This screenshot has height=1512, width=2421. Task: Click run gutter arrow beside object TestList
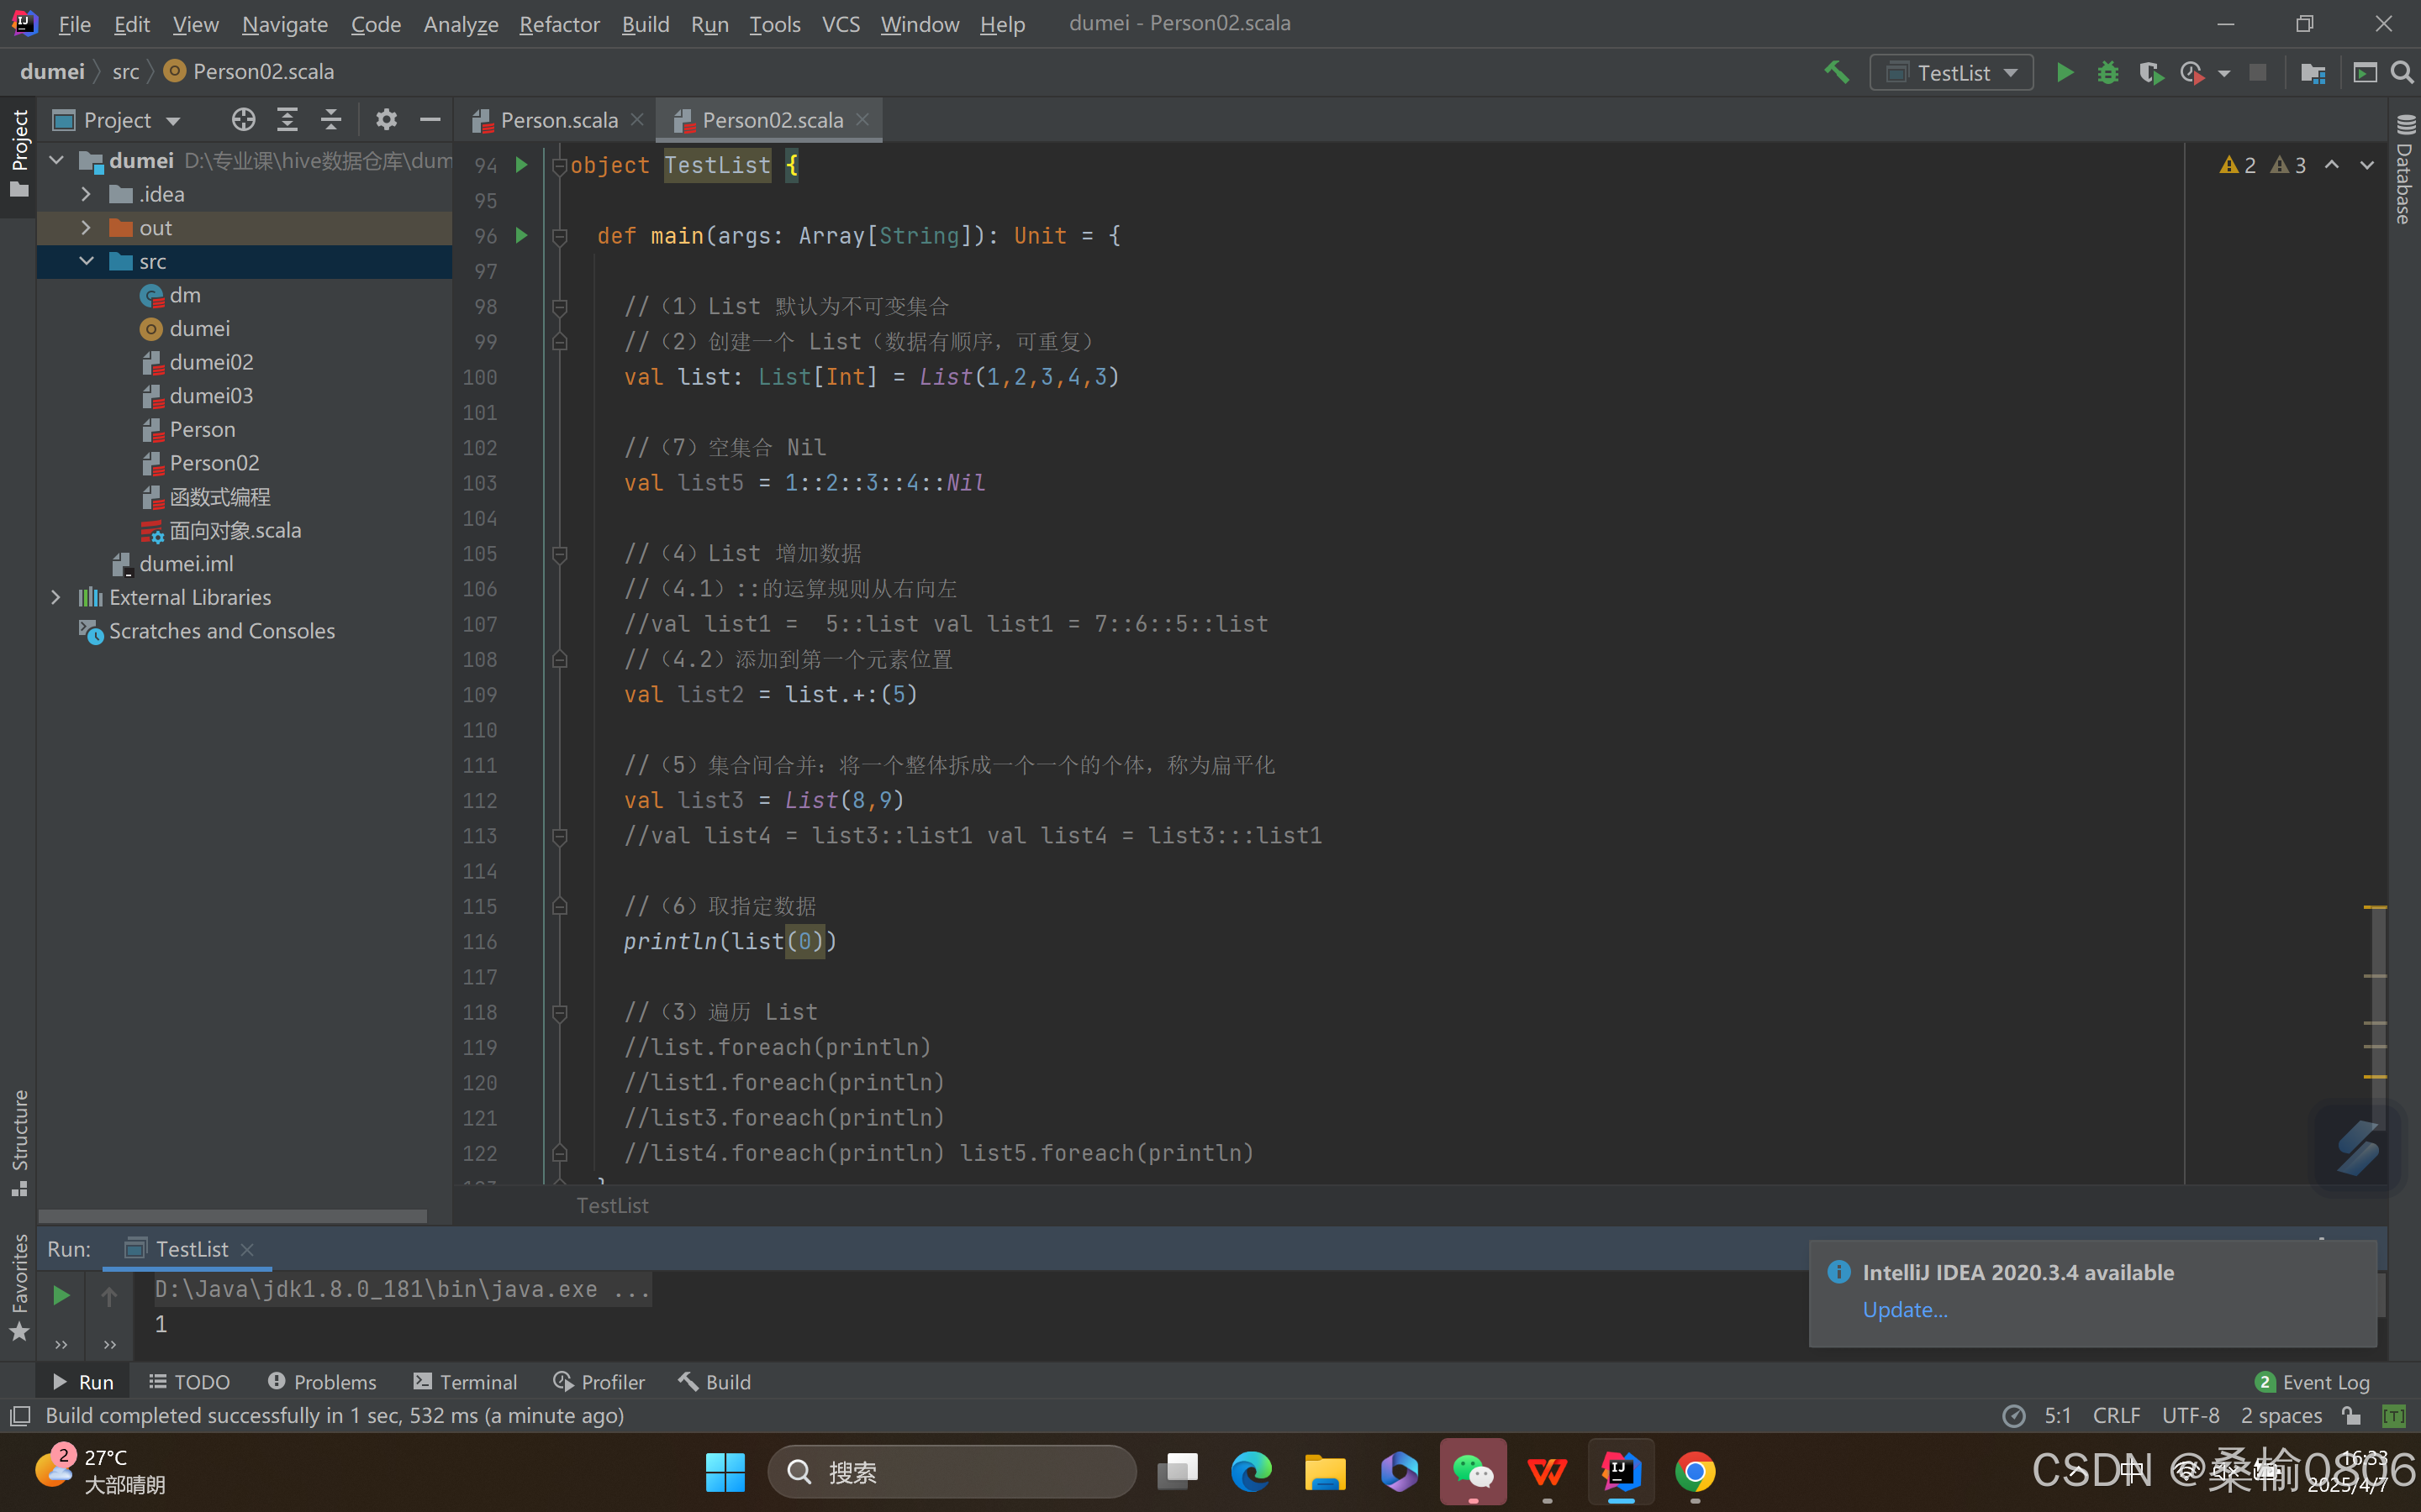pos(521,165)
